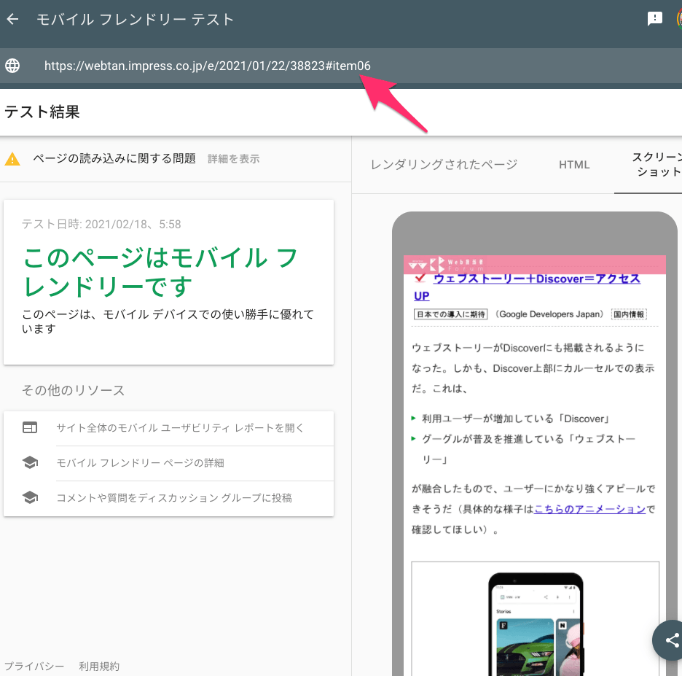This screenshot has width=682, height=676.
Task: Click the テスト結果 heading
Action: tap(42, 112)
